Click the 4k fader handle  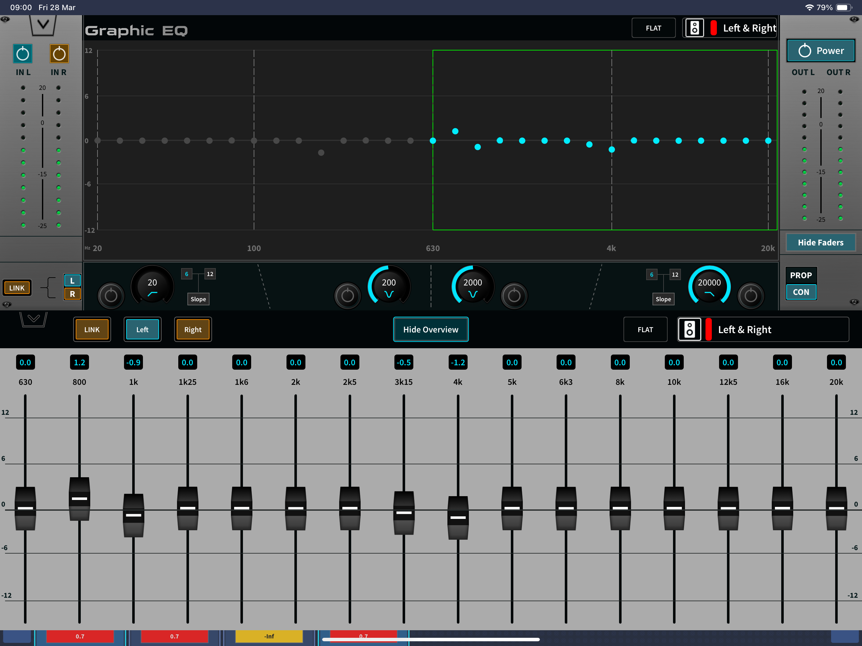(x=458, y=517)
